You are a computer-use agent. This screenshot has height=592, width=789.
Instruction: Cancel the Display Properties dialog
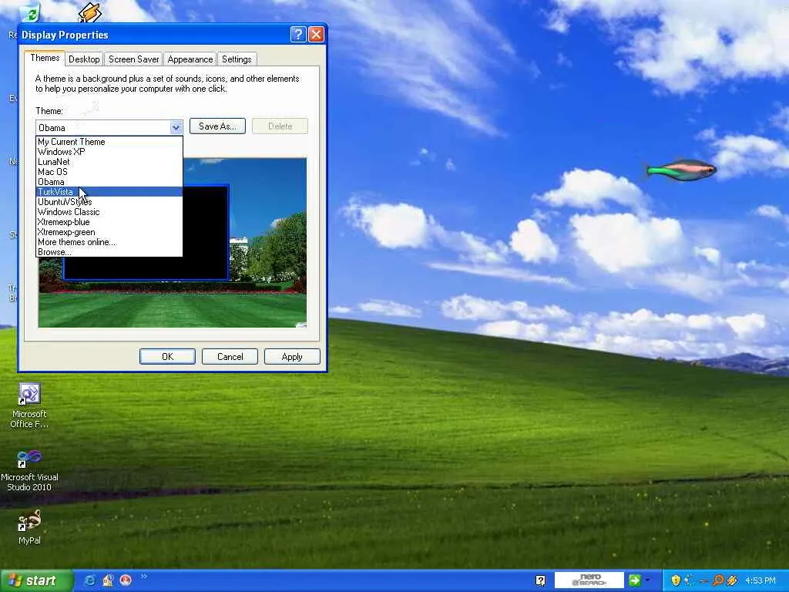[x=230, y=357]
